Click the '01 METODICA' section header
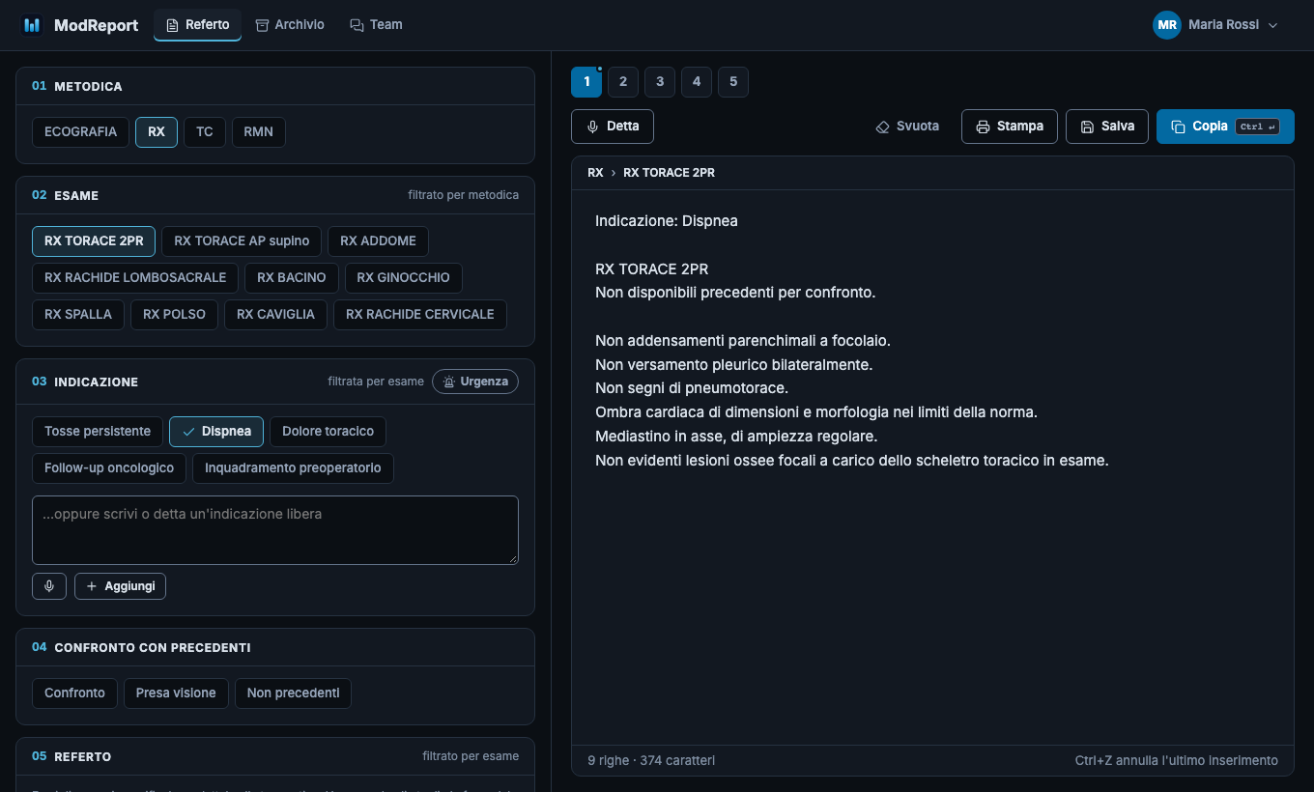Screen dimensions: 1314x792 point(77,86)
